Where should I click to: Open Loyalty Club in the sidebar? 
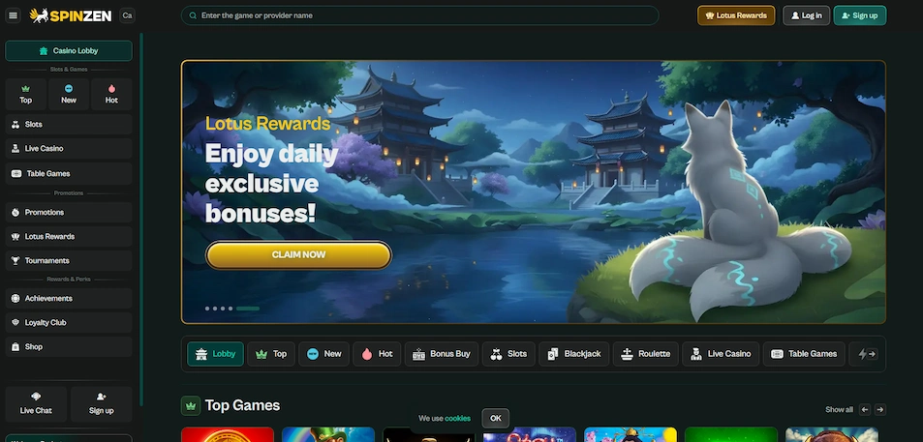click(x=69, y=323)
